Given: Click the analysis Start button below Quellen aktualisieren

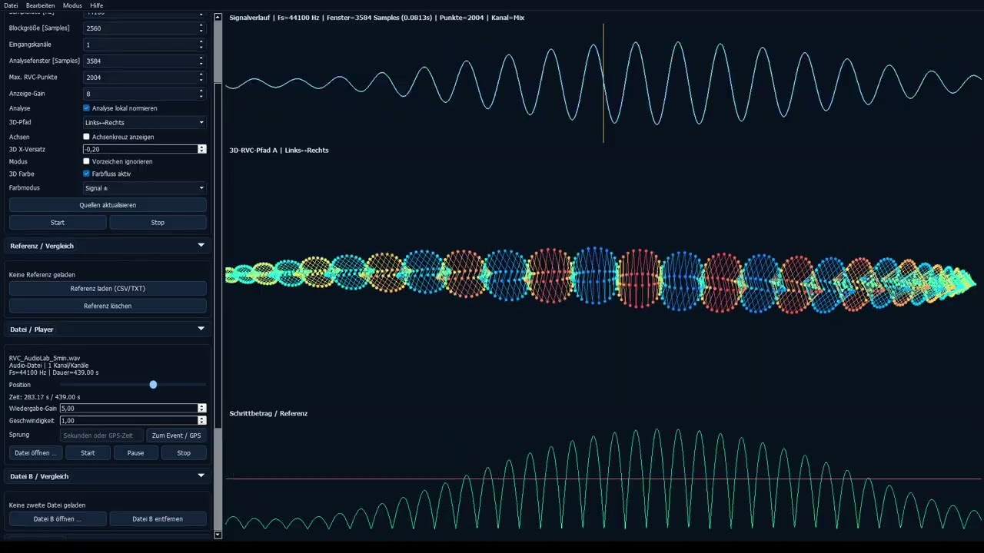Looking at the screenshot, I should coord(58,222).
